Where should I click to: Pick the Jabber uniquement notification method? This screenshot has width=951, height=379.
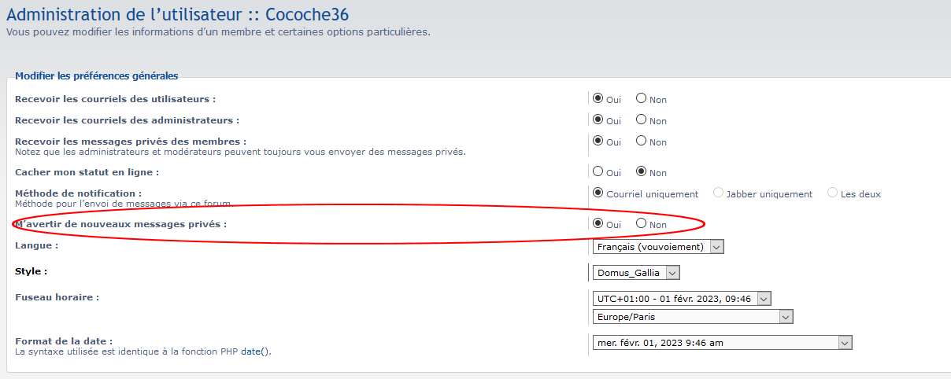(718, 193)
